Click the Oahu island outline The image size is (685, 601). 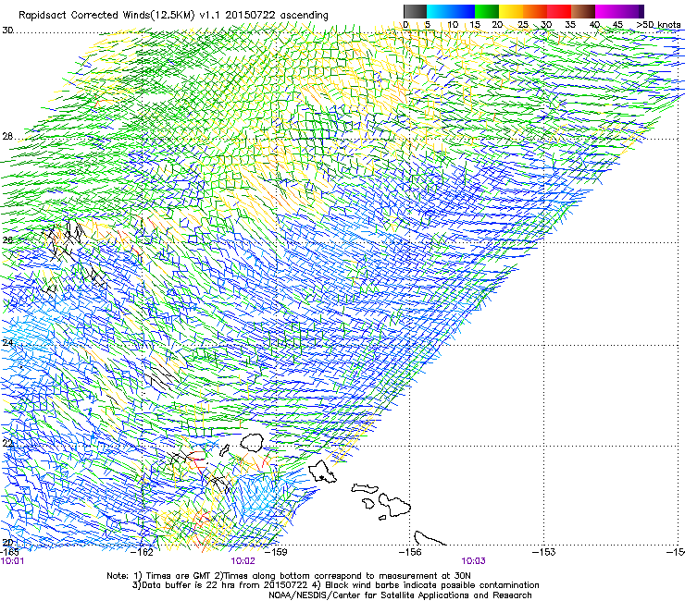[322, 472]
